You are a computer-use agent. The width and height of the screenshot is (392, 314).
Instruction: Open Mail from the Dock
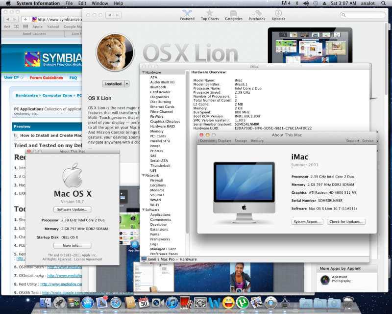click(101, 303)
